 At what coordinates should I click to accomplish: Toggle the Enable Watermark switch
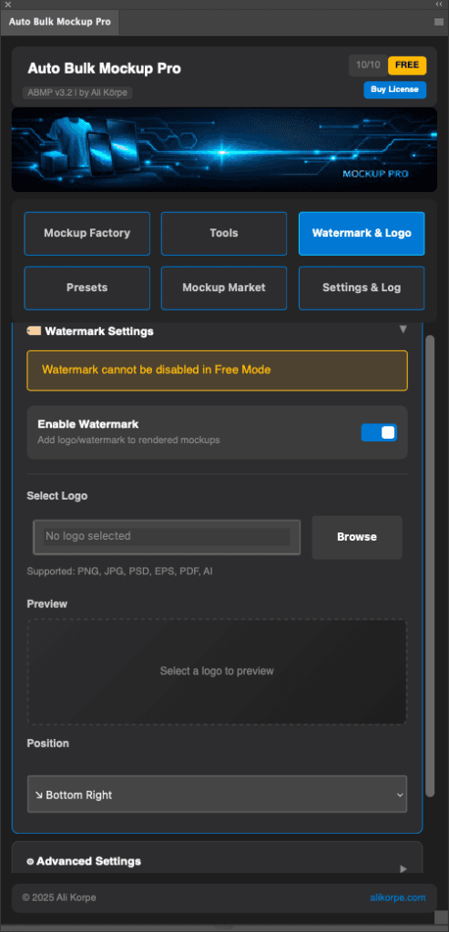click(x=379, y=432)
